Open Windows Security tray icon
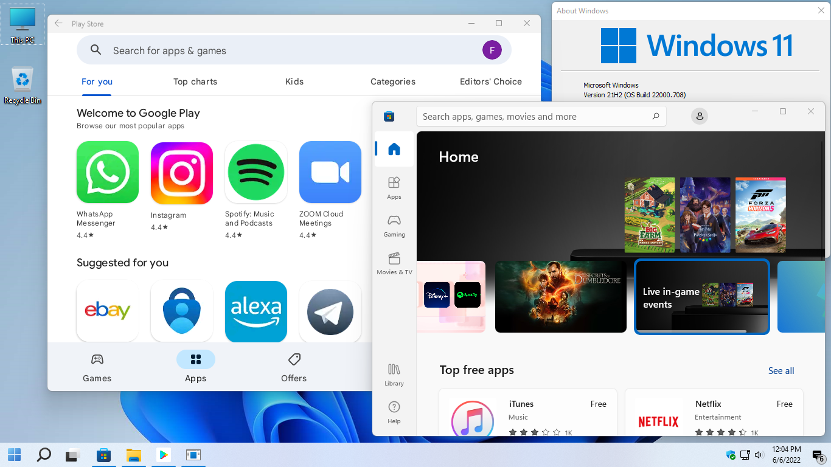The height and width of the screenshot is (467, 831). [x=731, y=455]
